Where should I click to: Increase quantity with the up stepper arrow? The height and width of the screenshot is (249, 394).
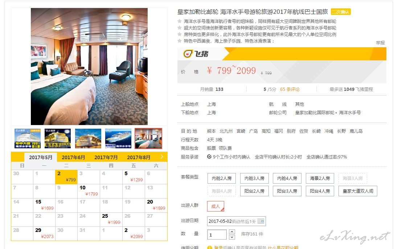coord(232,232)
